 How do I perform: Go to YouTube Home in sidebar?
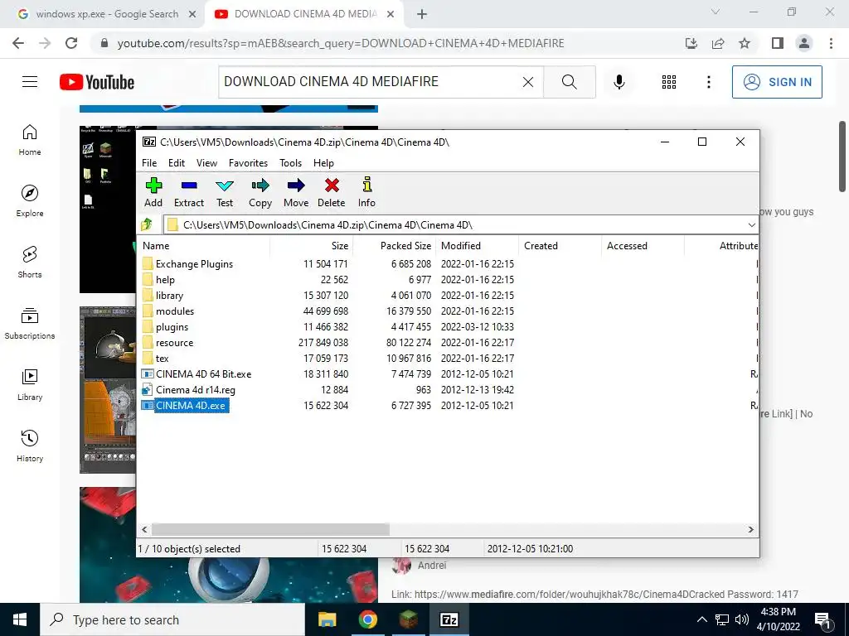(30, 140)
